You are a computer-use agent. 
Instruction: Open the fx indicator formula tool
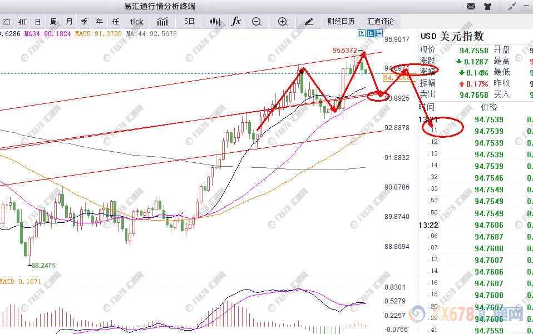tap(236, 21)
